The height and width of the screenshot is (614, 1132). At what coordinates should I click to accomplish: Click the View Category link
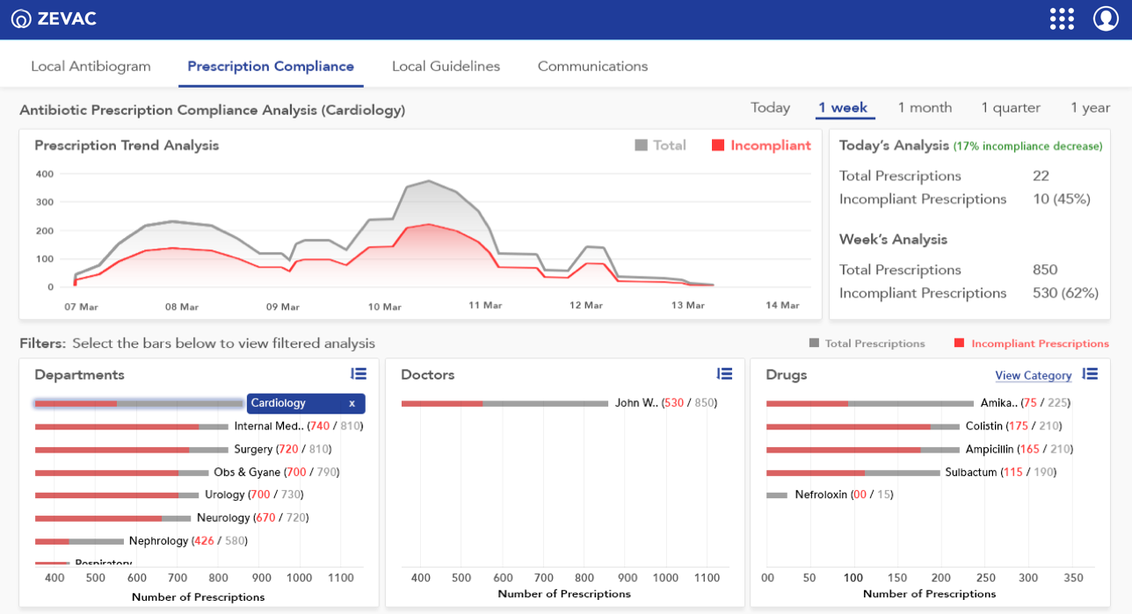point(1033,376)
